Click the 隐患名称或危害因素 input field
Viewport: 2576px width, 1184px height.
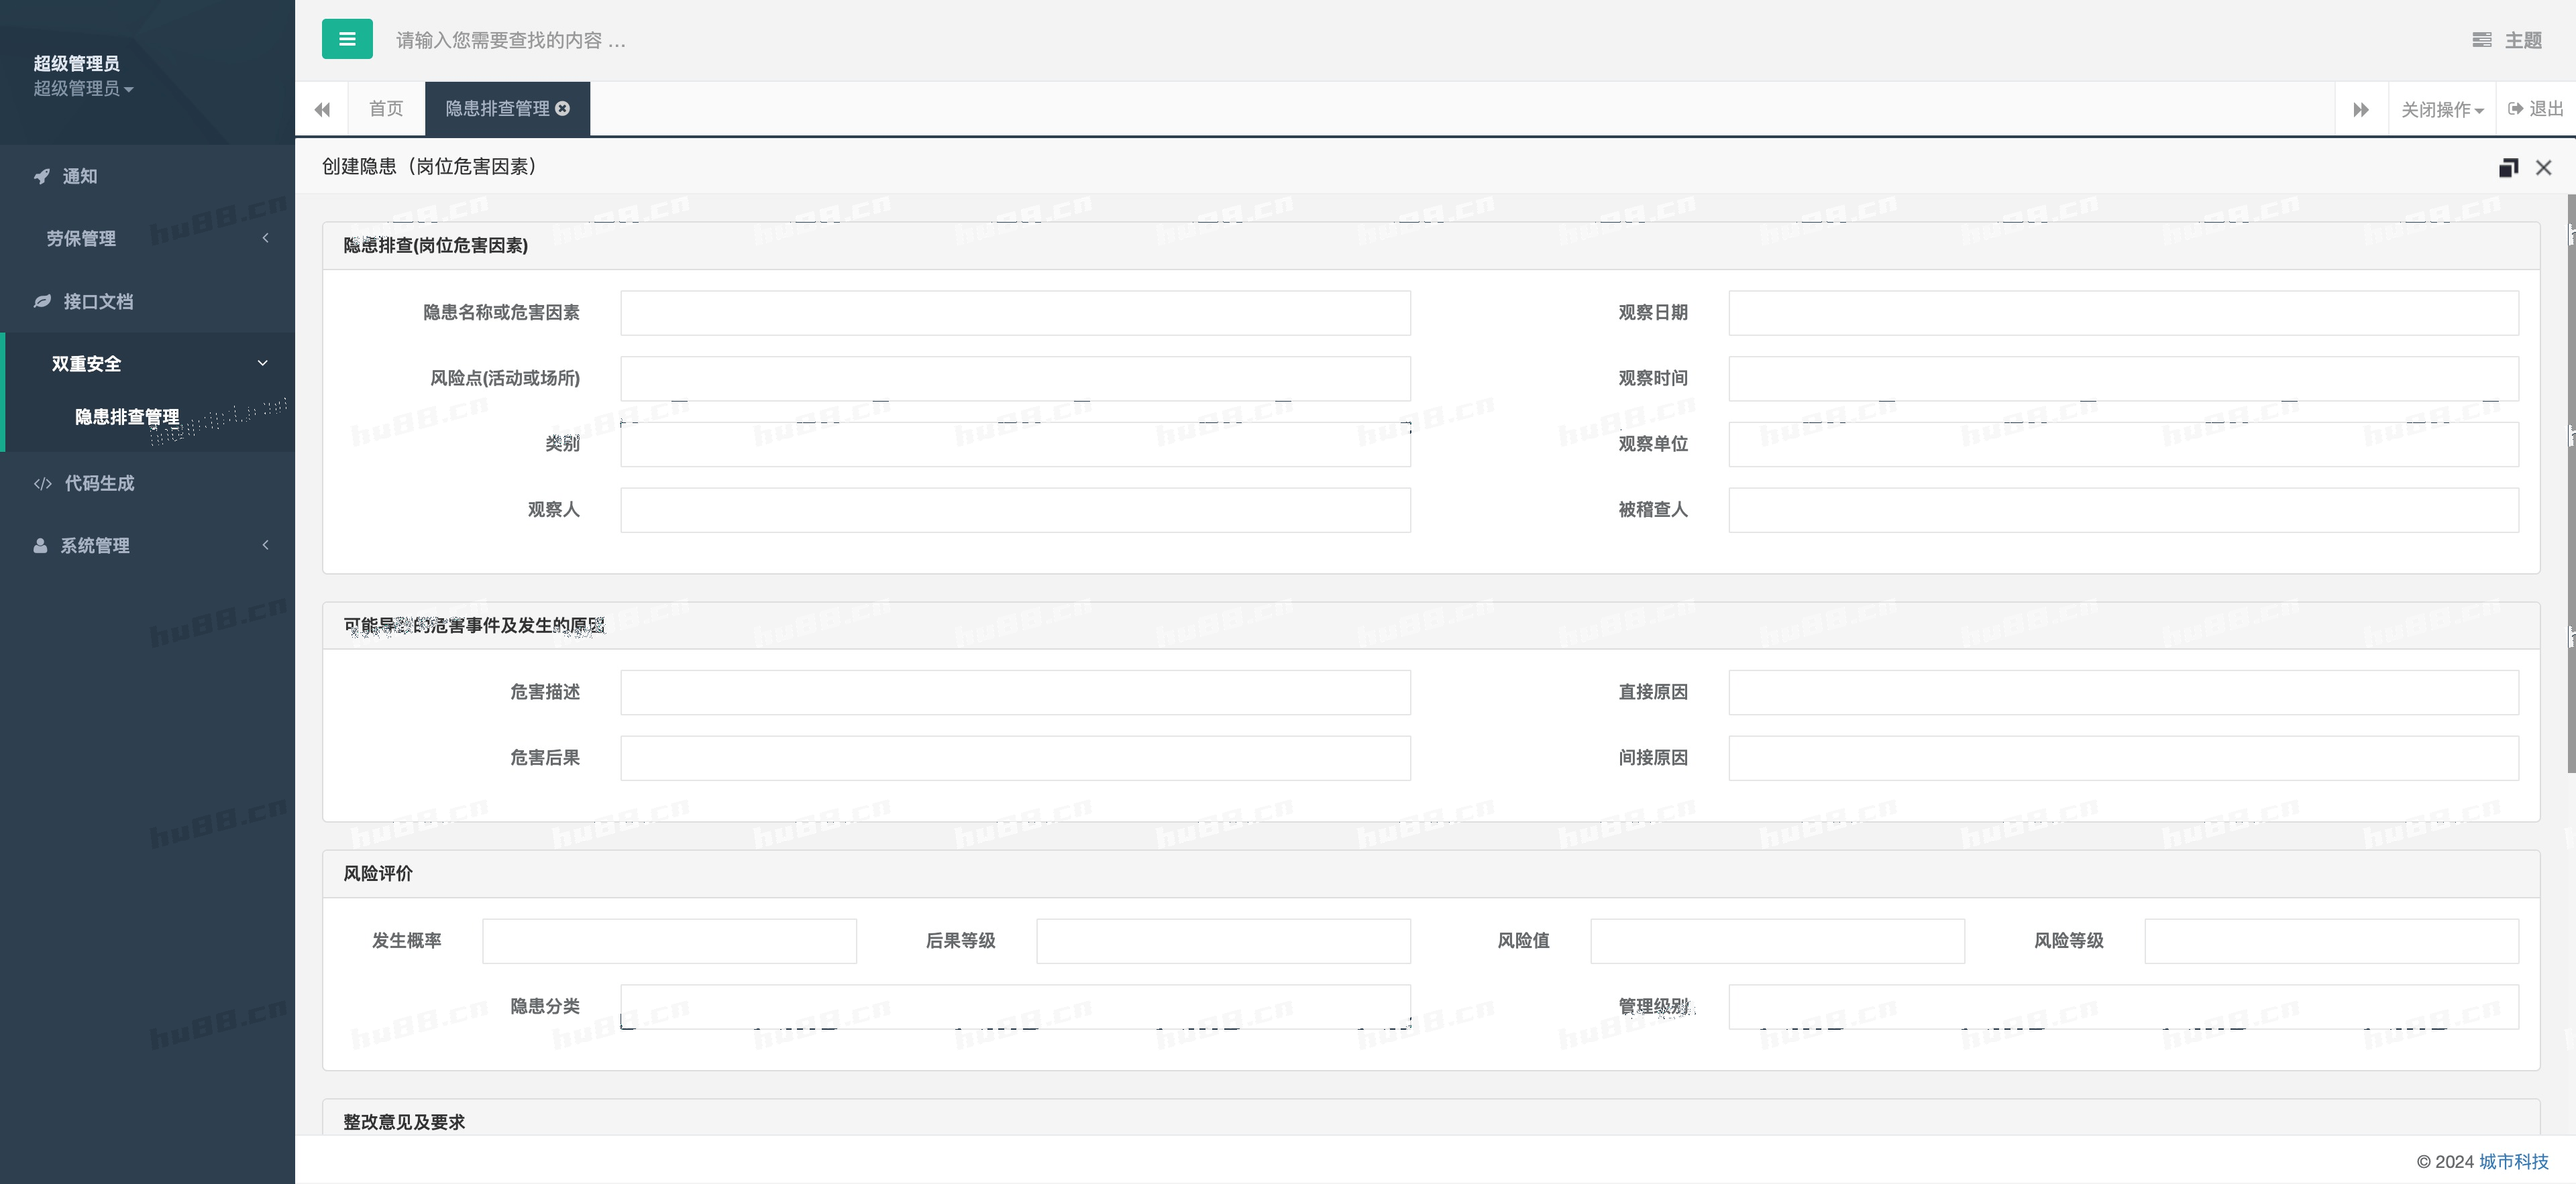pos(1015,312)
